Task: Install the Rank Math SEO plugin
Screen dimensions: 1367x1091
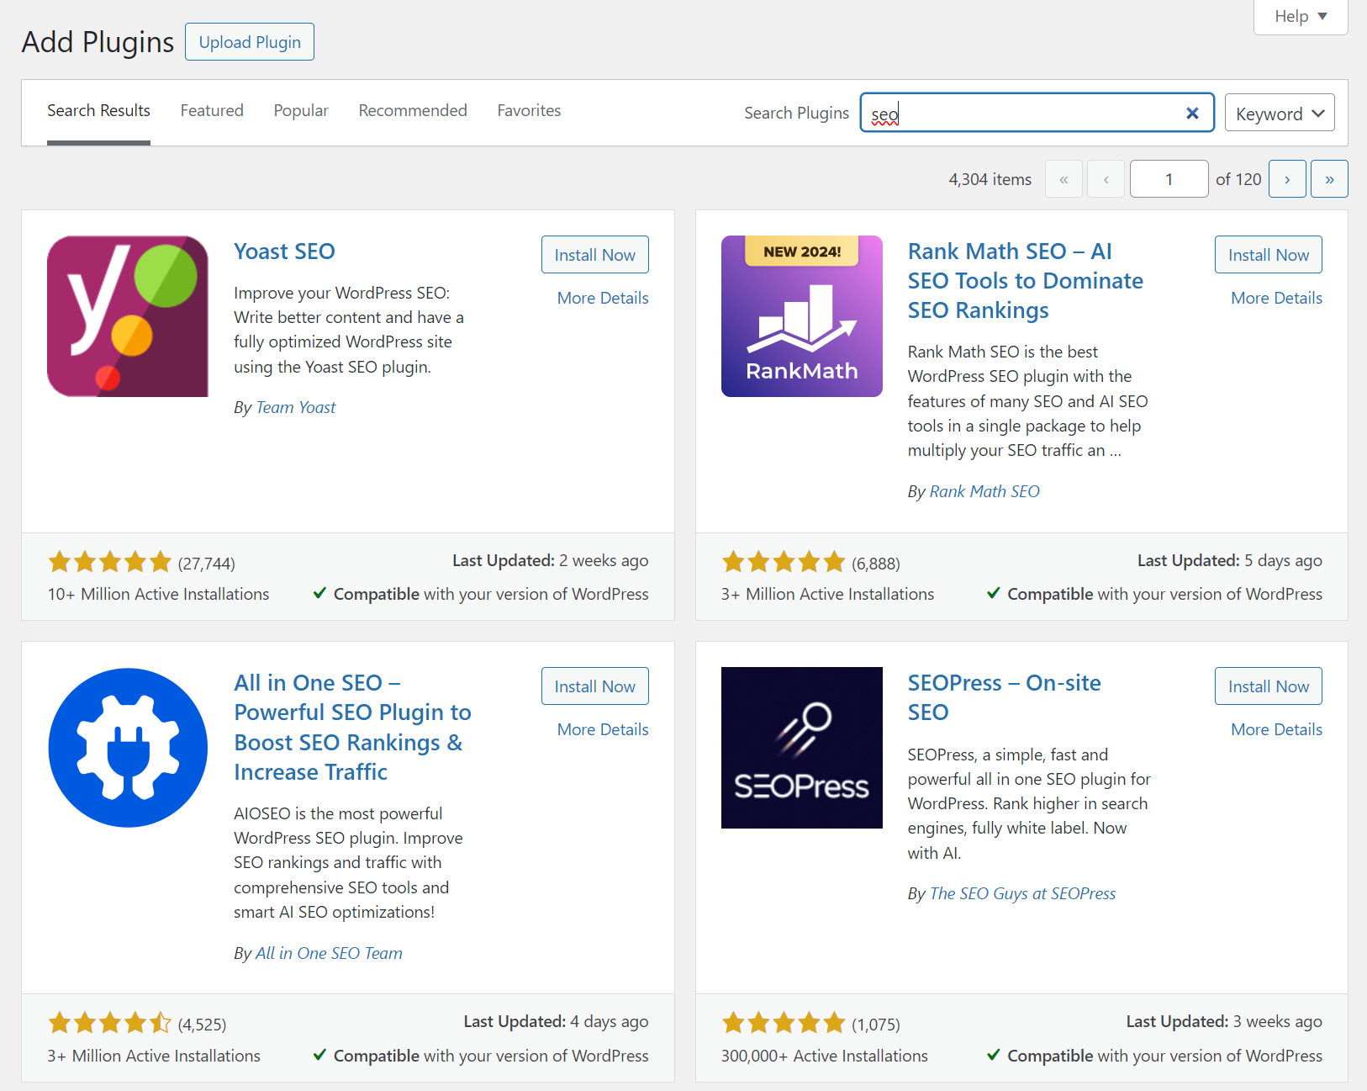Action: [x=1268, y=255]
